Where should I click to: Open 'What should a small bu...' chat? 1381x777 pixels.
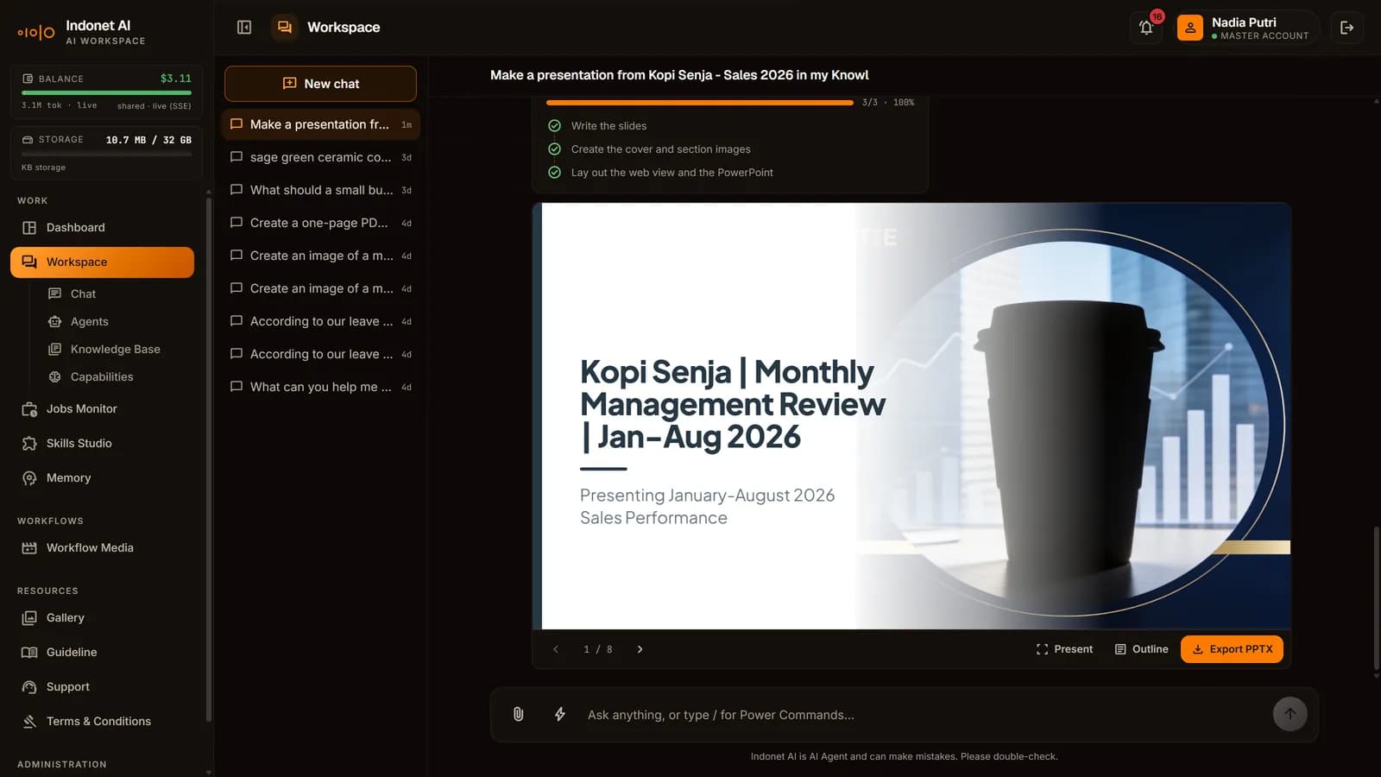click(320, 190)
